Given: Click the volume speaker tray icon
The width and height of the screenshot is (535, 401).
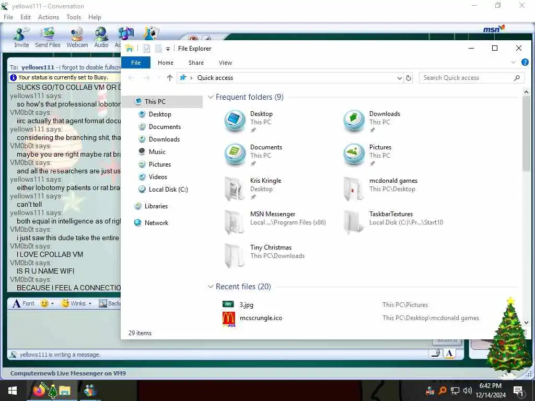Looking at the screenshot, I should pos(468,391).
